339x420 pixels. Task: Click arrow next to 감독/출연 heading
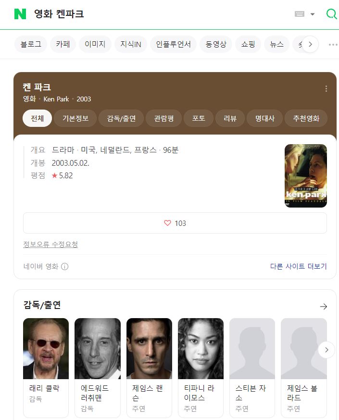[x=323, y=306]
